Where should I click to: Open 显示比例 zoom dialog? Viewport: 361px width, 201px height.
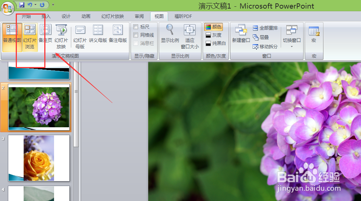[x=170, y=34]
